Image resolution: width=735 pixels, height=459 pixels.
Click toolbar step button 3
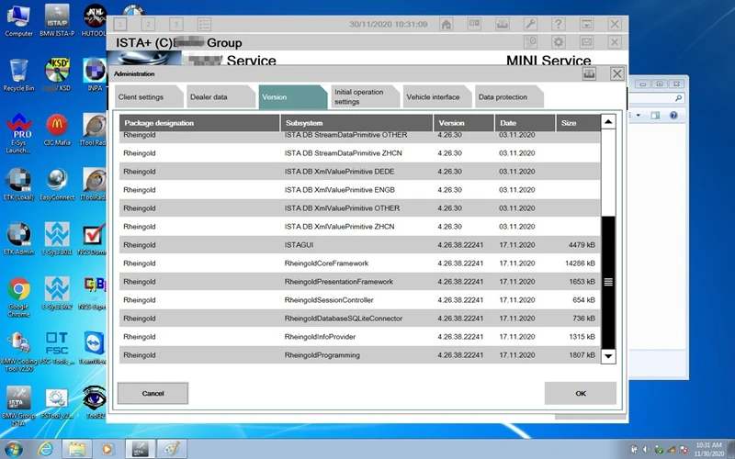176,25
